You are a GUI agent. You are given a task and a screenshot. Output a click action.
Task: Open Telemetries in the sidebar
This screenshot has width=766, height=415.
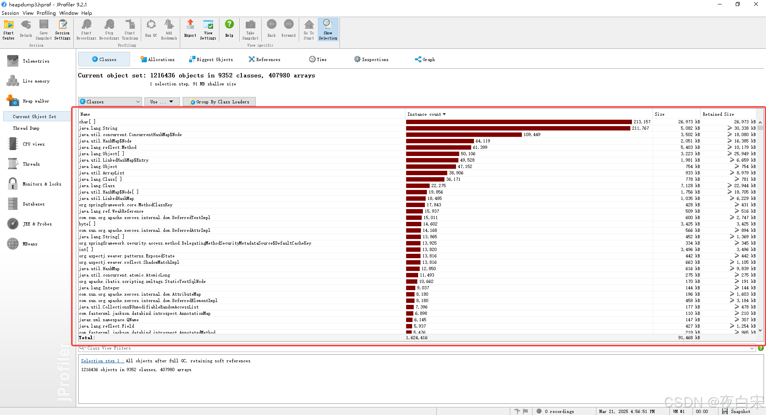pyautogui.click(x=36, y=61)
